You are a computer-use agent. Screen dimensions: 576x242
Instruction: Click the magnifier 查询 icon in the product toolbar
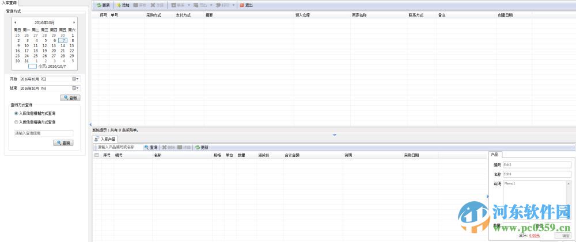(146, 147)
